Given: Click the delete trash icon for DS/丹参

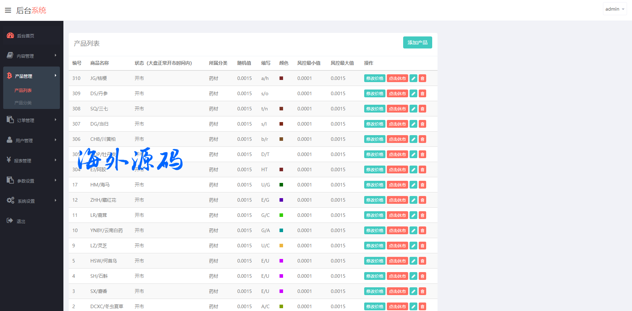Looking at the screenshot, I should pos(422,93).
